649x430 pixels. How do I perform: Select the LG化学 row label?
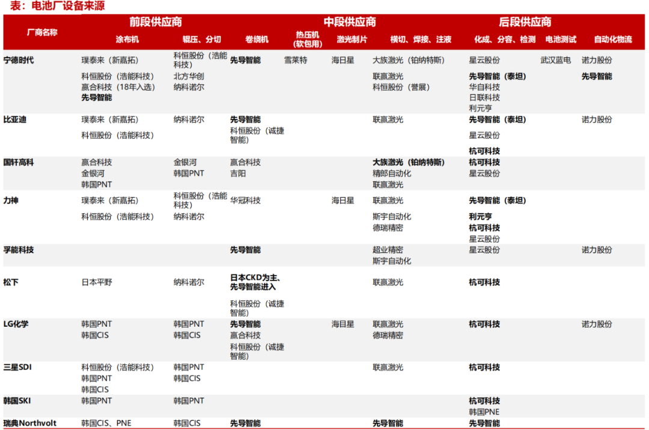point(16,324)
